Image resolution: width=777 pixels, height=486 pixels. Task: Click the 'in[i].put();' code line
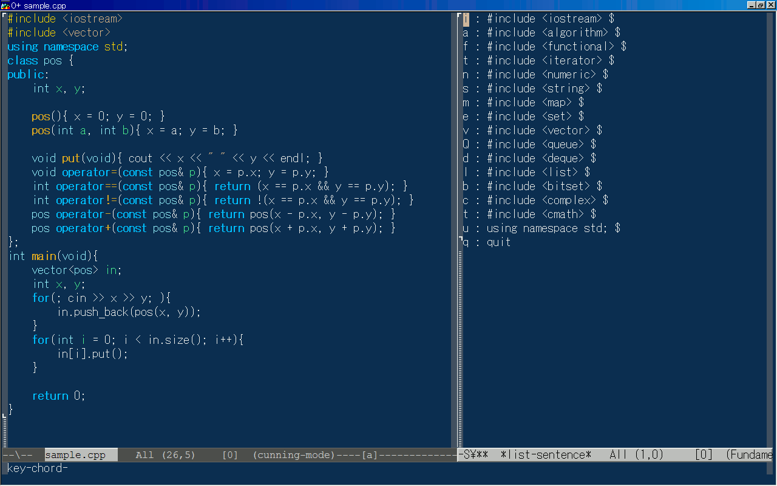point(92,354)
